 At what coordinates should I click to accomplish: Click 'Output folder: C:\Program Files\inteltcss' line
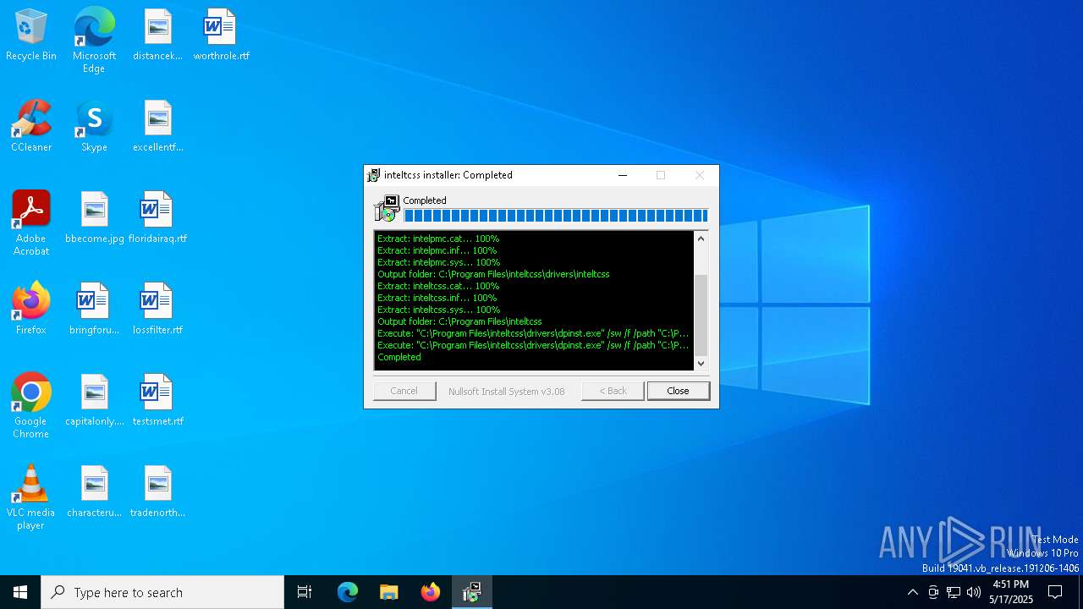tap(459, 321)
